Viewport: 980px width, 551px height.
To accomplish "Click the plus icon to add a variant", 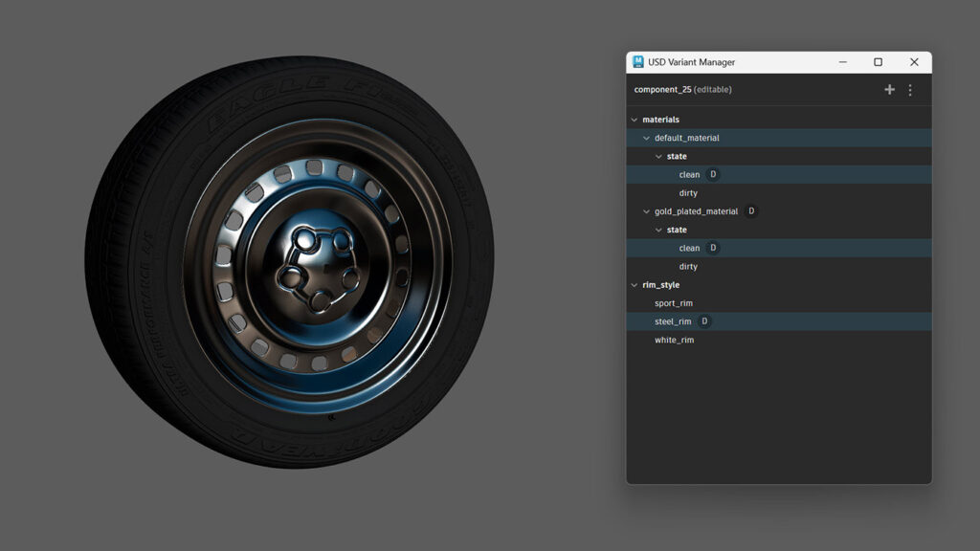I will 889,89.
